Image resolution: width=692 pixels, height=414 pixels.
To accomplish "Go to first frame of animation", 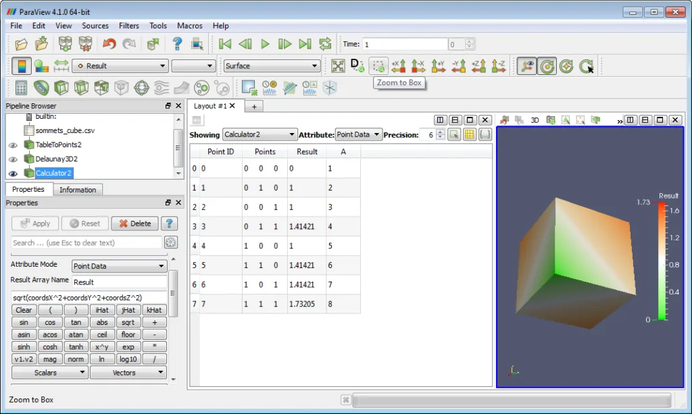I will (225, 44).
